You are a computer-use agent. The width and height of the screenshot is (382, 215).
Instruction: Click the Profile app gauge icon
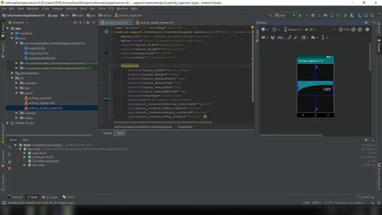click(x=325, y=16)
